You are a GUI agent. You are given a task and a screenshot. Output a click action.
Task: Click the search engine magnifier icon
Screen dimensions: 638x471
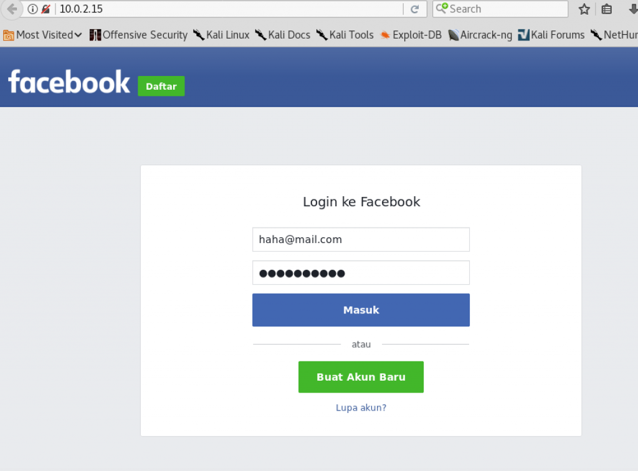442,8
